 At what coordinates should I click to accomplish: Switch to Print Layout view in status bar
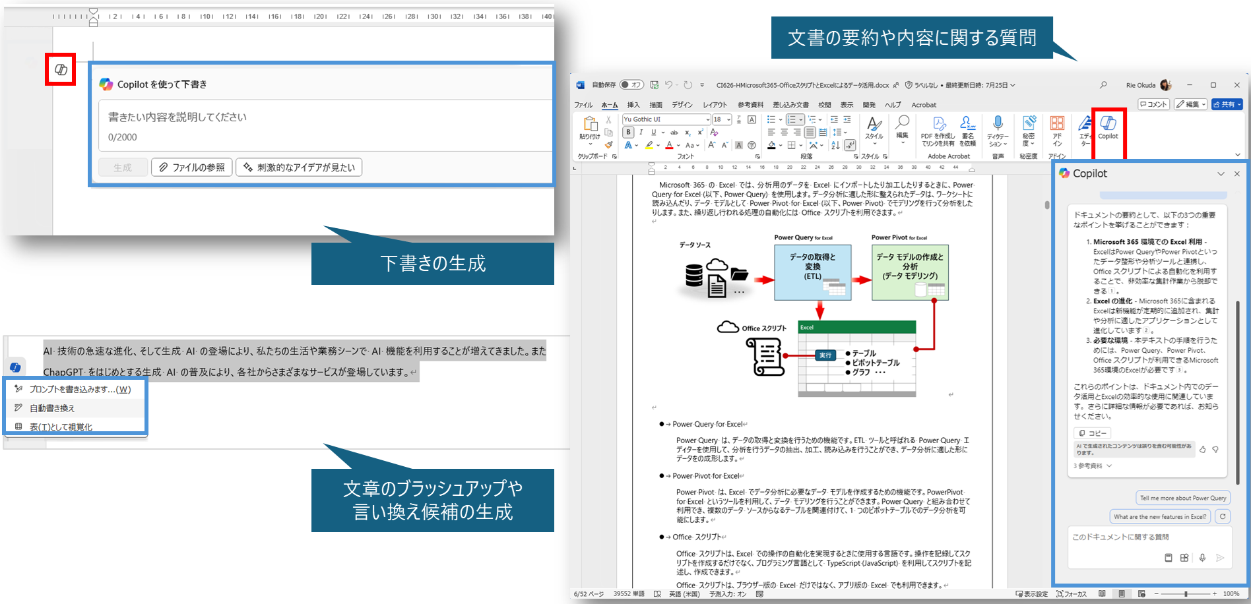click(x=1122, y=593)
